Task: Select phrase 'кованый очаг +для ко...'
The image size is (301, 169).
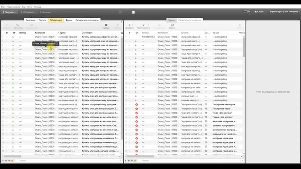Action: pyautogui.click(x=225, y=134)
